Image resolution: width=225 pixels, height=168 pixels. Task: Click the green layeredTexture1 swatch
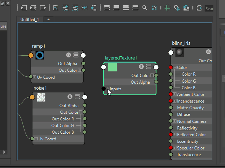(112, 67)
